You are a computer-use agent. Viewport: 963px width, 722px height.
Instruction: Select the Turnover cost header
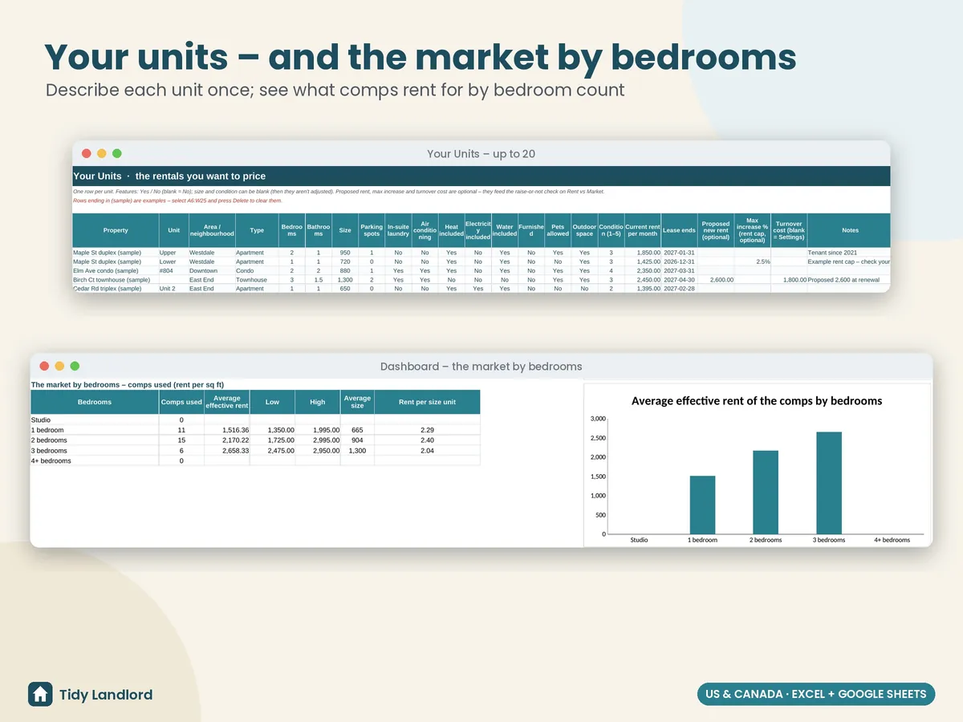[789, 230]
